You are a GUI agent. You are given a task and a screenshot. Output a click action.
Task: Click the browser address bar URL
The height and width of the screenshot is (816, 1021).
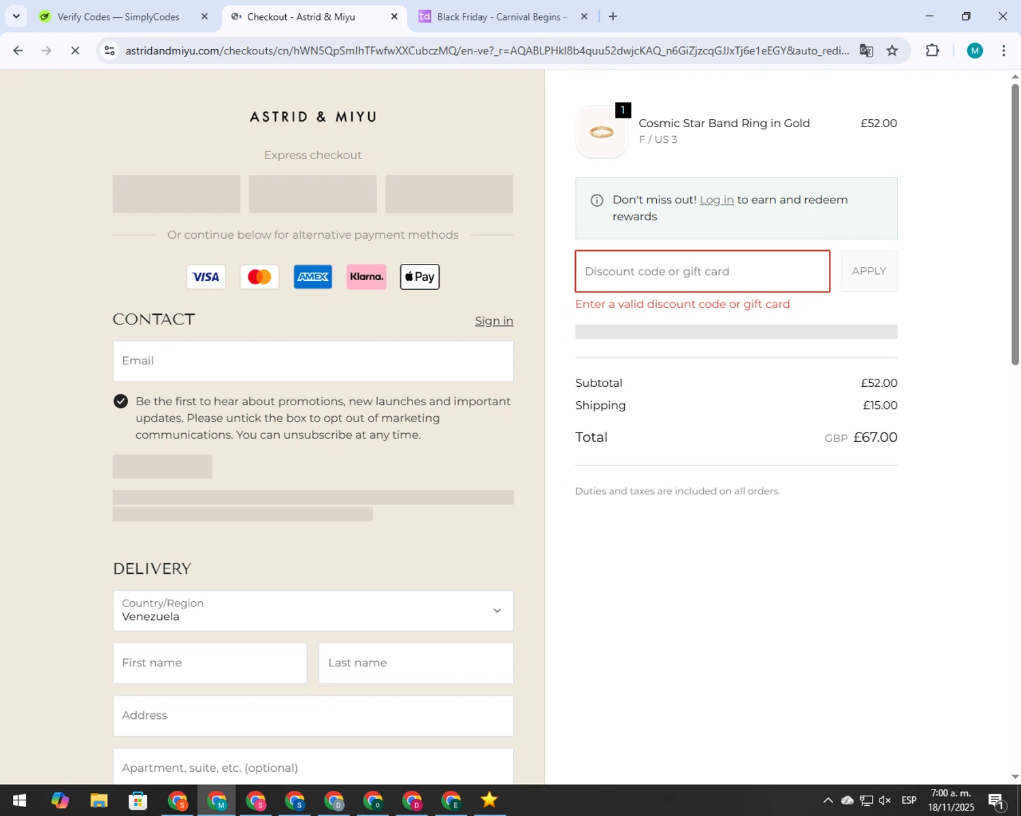[x=487, y=50]
